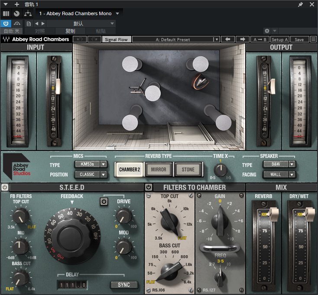The image size is (318, 295).
Task: Click the FB Filters BASS CUT knob
Action: click(x=21, y=278)
